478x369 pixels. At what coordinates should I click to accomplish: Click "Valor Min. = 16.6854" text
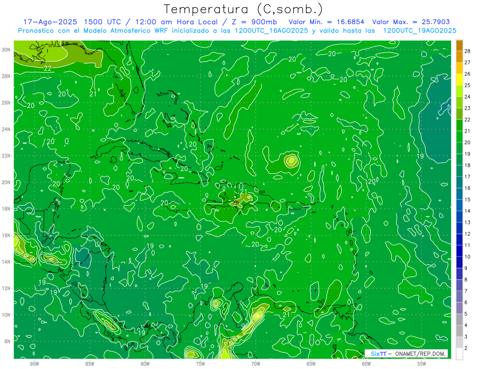[x=326, y=22]
